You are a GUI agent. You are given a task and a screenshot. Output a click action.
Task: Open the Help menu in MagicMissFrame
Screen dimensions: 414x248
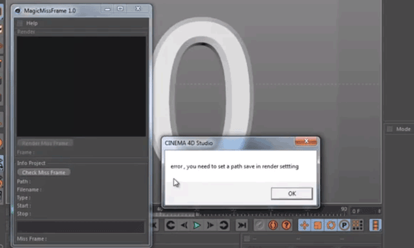coord(32,23)
